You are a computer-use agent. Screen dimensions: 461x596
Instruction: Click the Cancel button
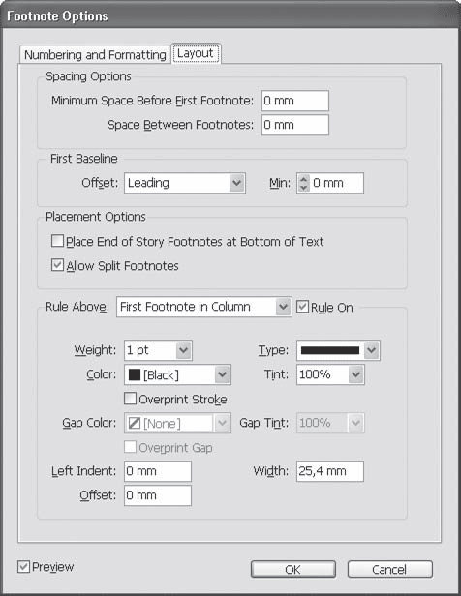pyautogui.click(x=390, y=569)
